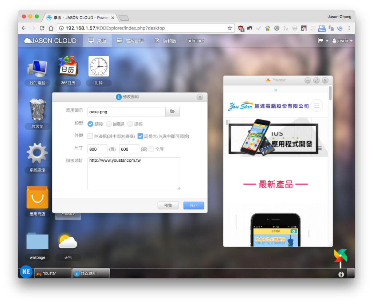Image resolution: width=373 pixels, height=304 pixels.
Task: Close the 修改應用 dialog
Action: (200, 97)
